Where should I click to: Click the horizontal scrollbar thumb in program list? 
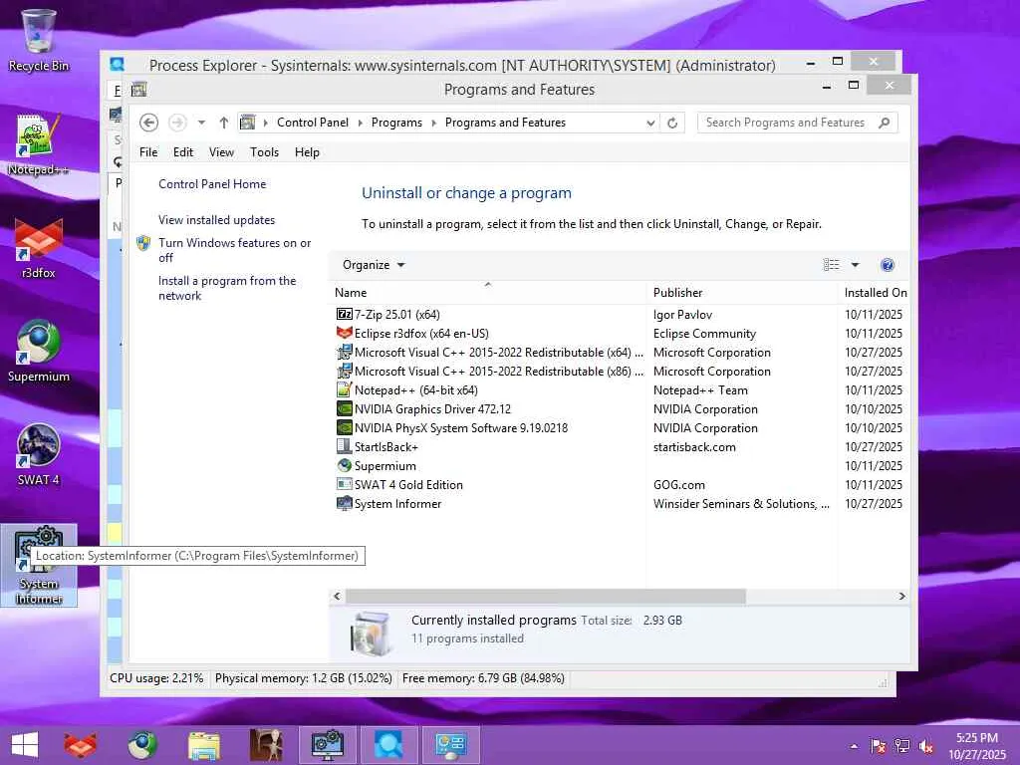pyautogui.click(x=545, y=596)
